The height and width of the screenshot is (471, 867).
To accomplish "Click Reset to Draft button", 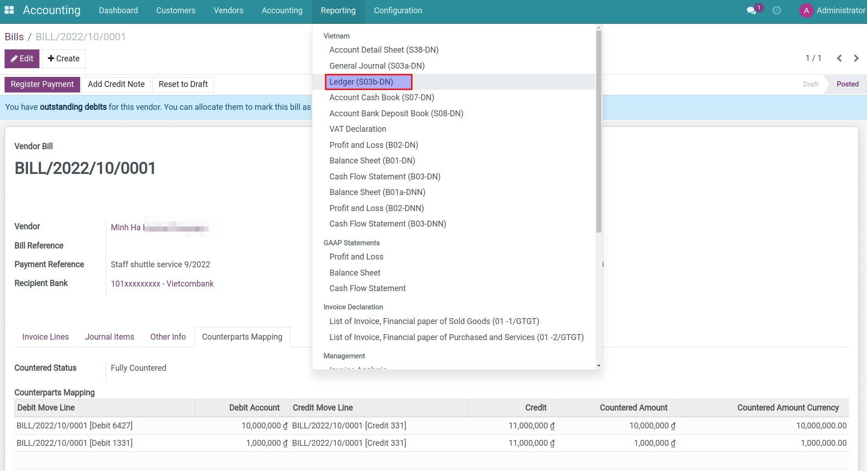I will coord(183,84).
